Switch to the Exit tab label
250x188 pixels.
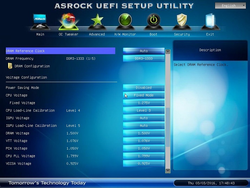pyautogui.click(x=210, y=34)
